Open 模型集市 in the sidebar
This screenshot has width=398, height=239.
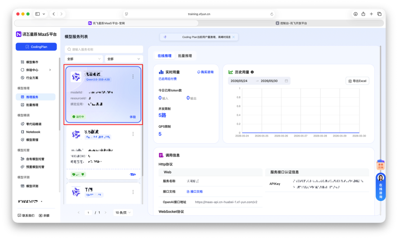point(32,62)
